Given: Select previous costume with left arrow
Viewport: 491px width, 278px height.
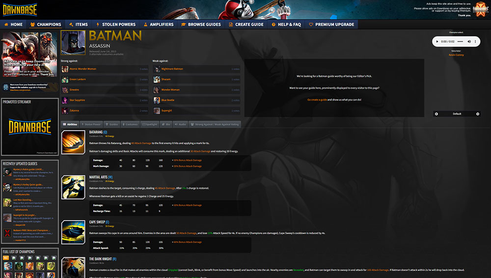Looking at the screenshot, I should pyautogui.click(x=436, y=114).
